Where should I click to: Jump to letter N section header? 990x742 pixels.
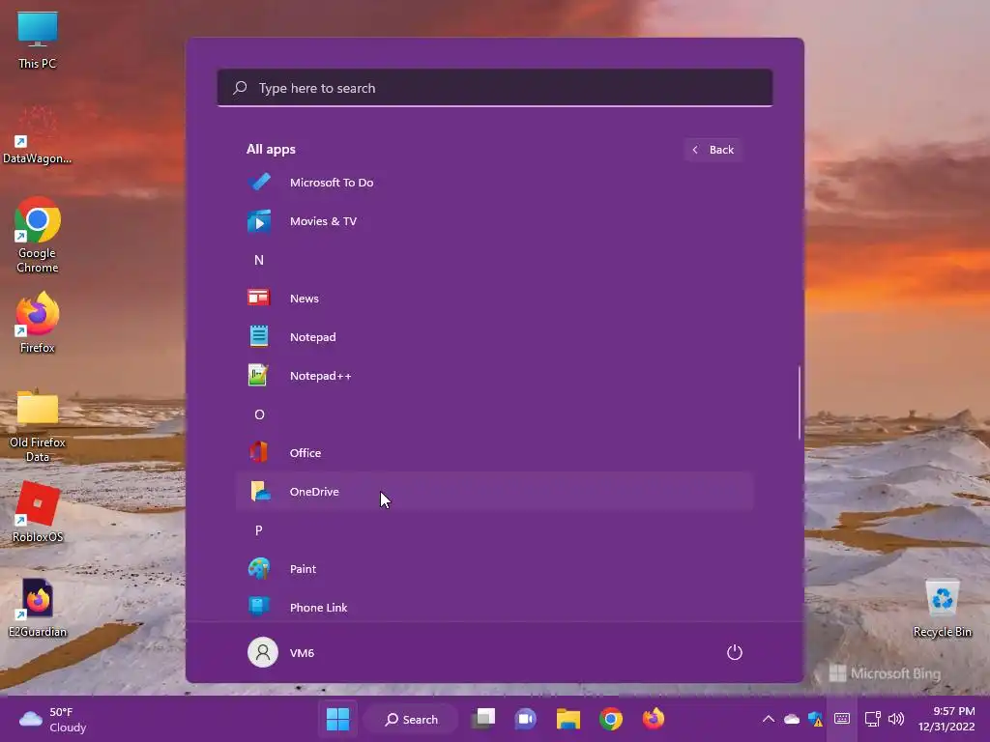[259, 260]
